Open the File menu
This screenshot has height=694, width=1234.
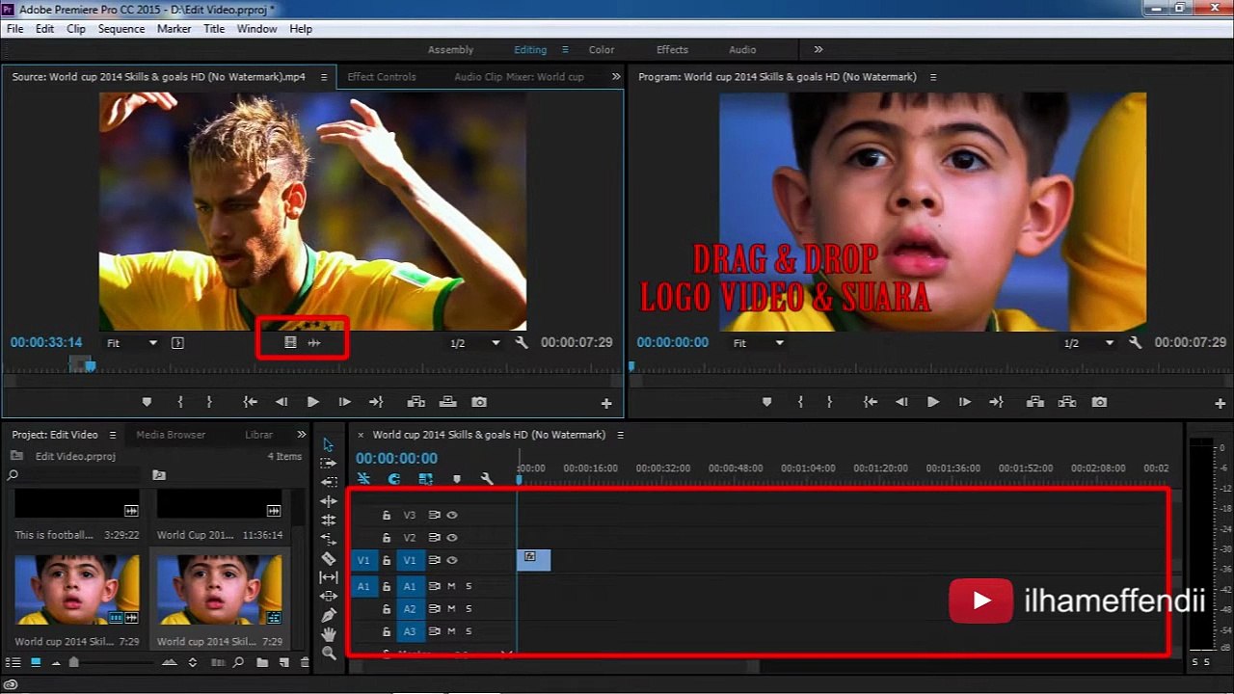coord(15,29)
